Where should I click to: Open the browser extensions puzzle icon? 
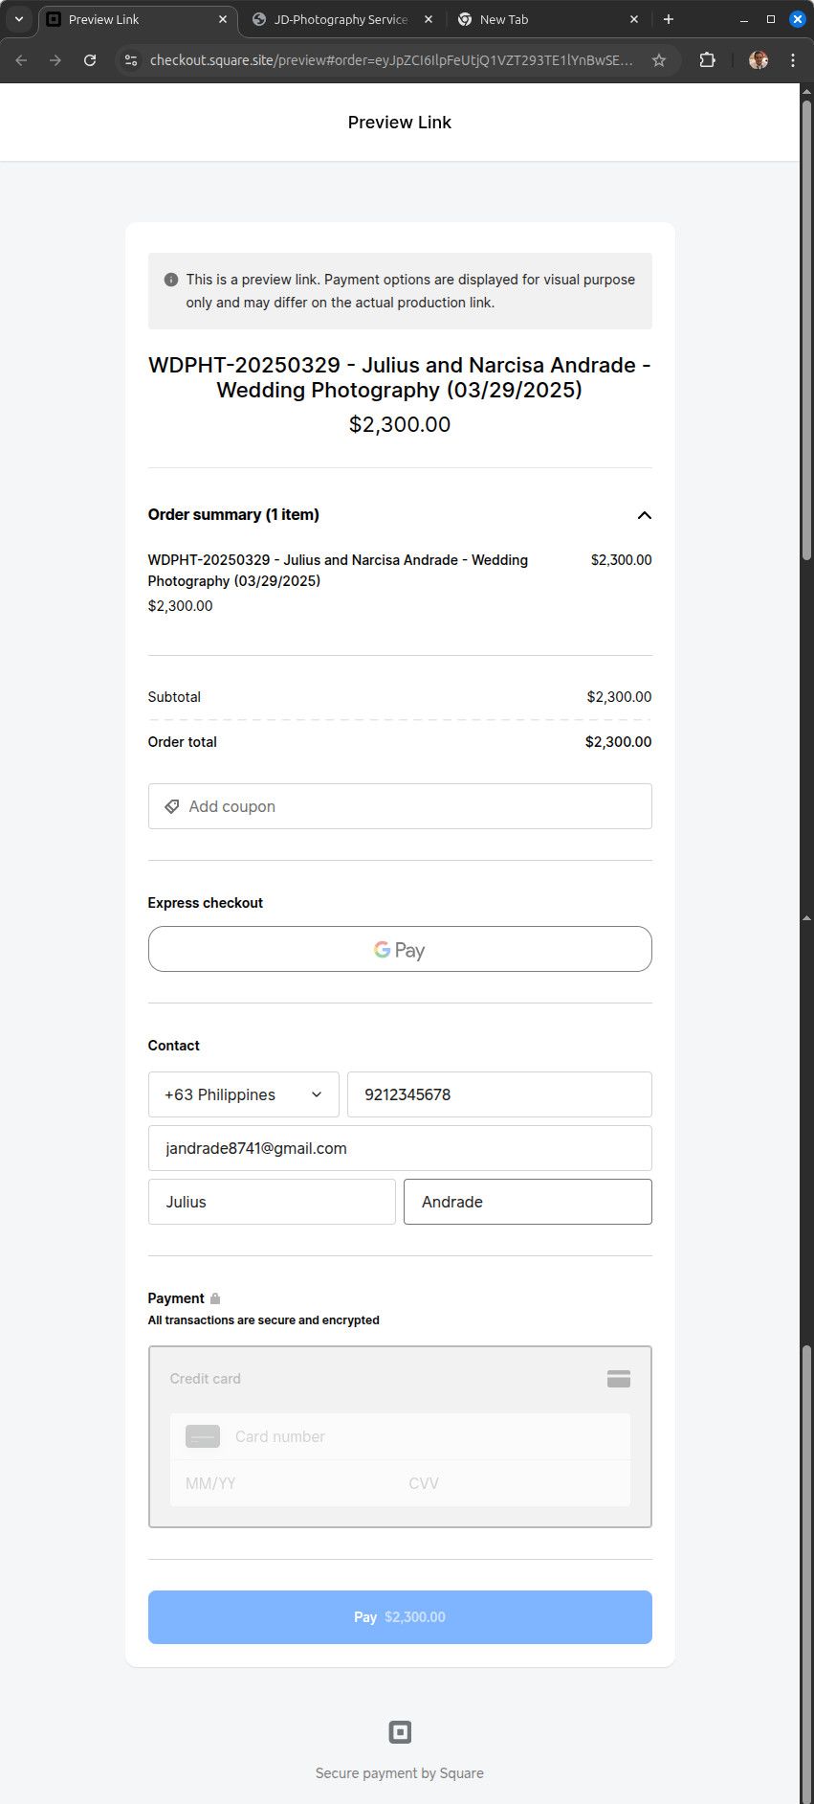(707, 60)
